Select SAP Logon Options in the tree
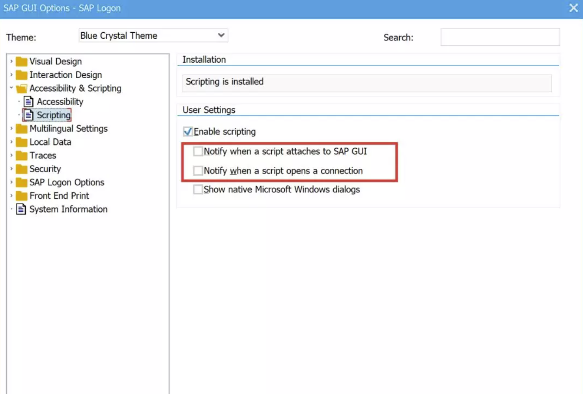 coord(67,182)
